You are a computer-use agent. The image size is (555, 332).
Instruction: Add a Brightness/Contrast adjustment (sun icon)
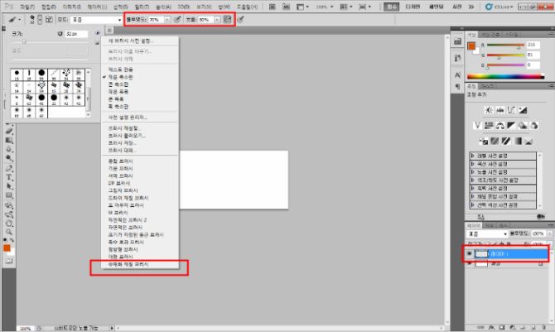489,110
